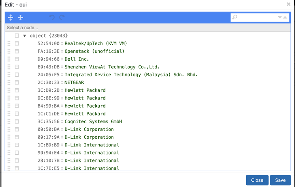Select the key 24:05:F5
This screenshot has width=295, height=187.
point(48,75)
